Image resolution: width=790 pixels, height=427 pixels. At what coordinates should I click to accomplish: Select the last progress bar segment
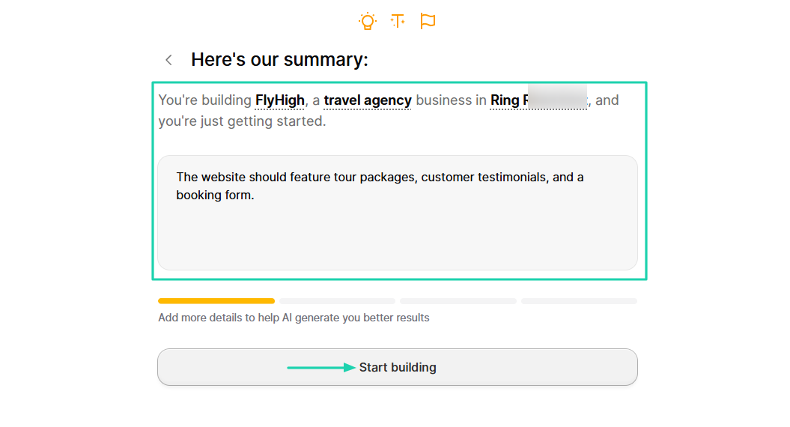coord(580,301)
